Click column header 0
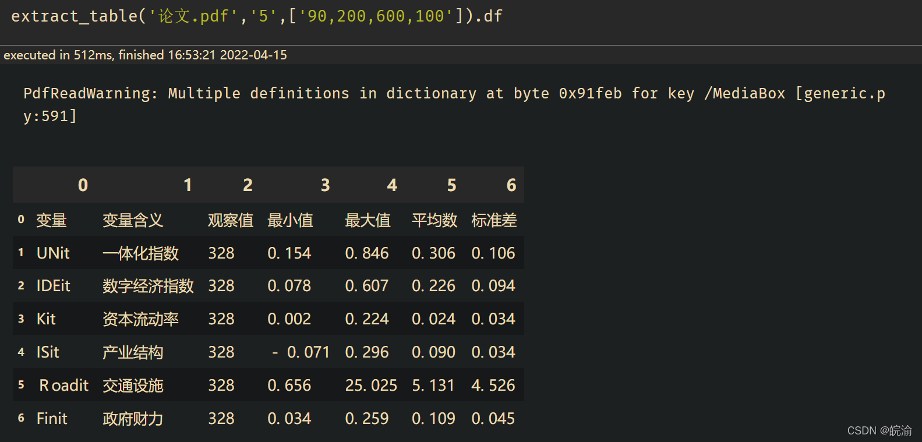 point(83,185)
